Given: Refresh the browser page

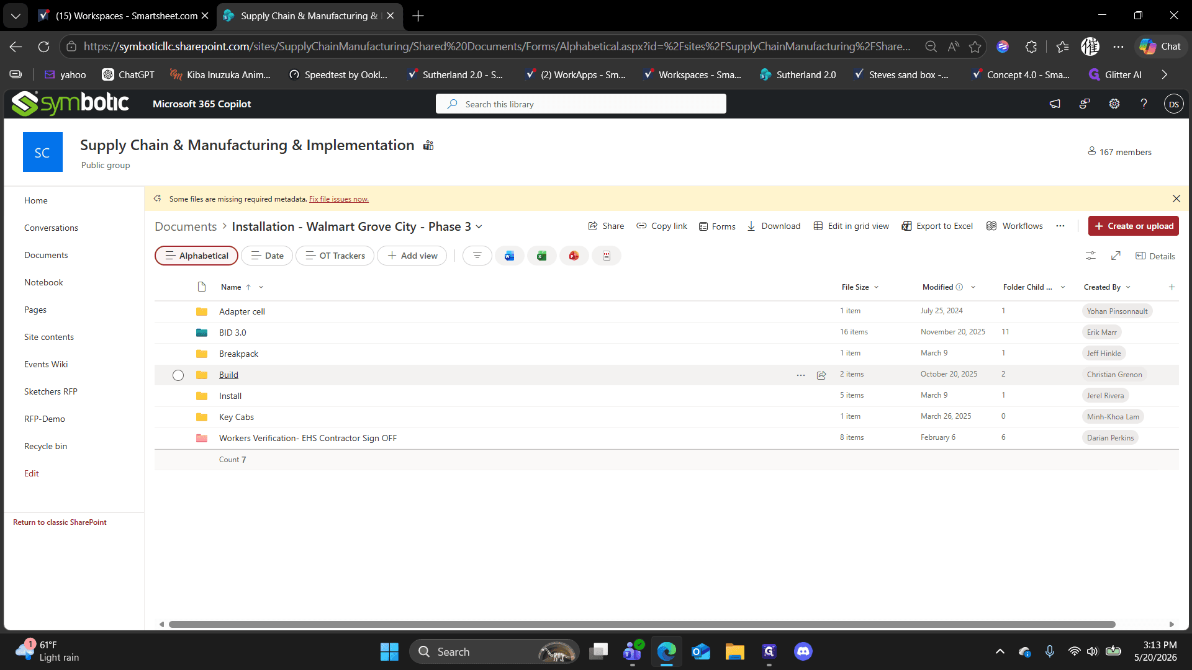Looking at the screenshot, I should 43,47.
